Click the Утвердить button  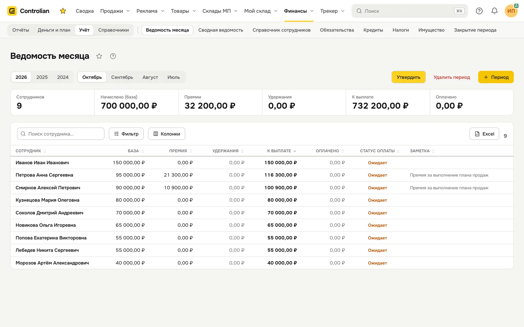[408, 77]
